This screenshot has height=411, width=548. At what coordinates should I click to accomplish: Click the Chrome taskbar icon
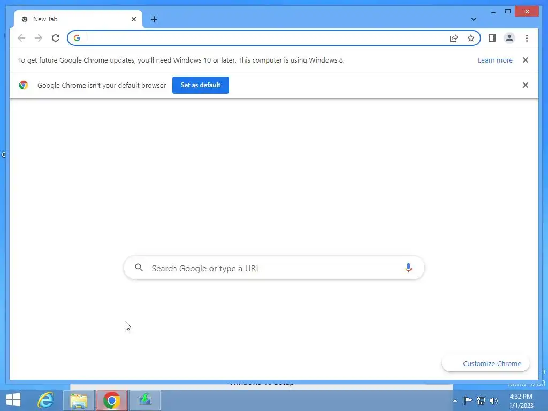tap(112, 400)
